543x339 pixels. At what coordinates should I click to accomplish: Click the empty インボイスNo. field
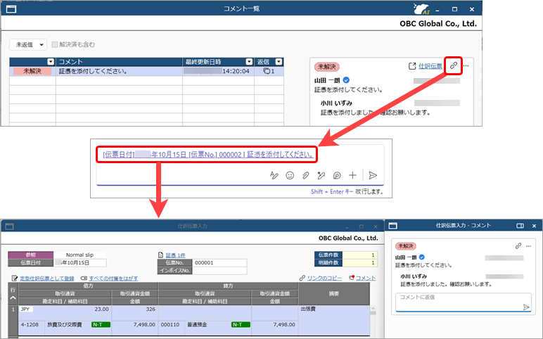click(x=219, y=271)
